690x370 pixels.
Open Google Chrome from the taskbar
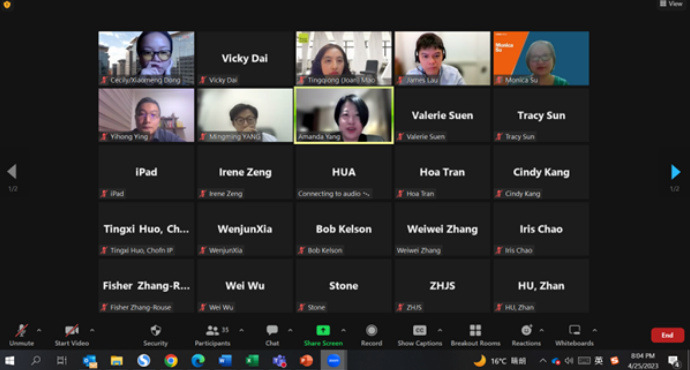171,361
